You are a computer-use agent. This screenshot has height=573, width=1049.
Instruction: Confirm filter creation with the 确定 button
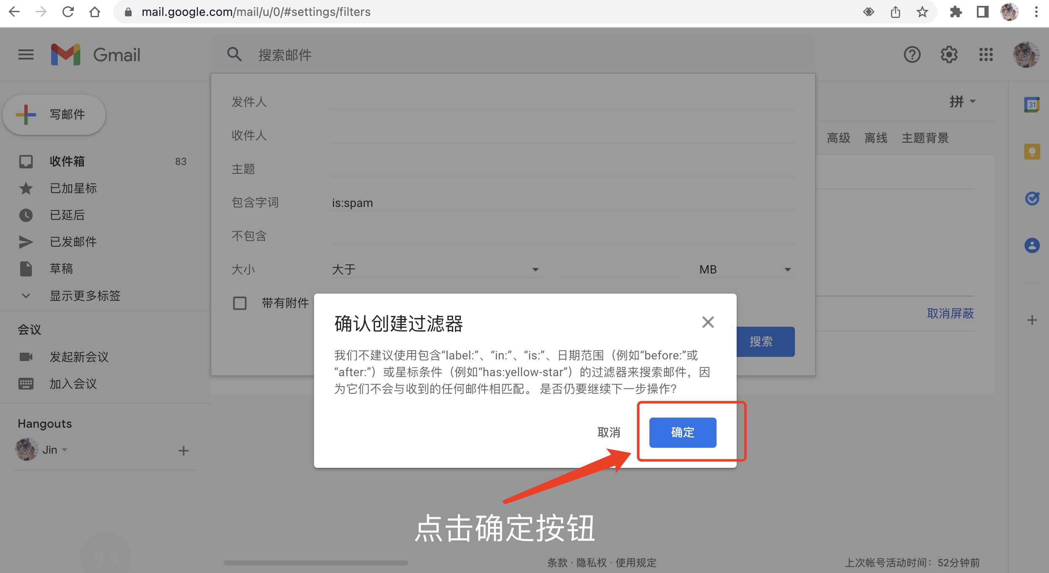pos(682,433)
